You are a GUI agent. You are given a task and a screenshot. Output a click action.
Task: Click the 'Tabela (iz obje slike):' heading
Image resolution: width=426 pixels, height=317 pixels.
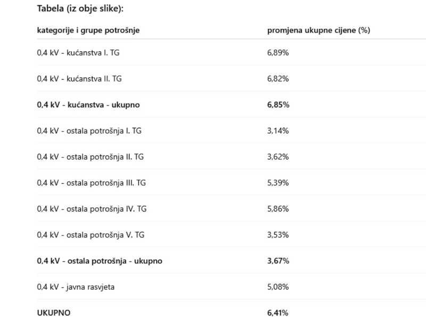80,9
